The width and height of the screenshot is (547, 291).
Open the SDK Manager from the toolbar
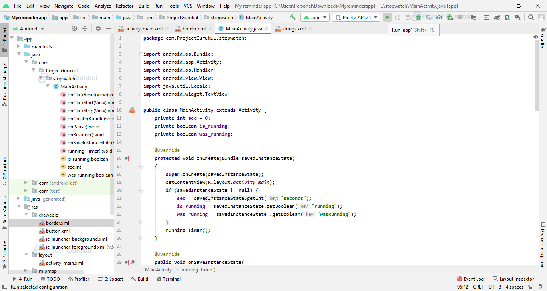click(x=517, y=17)
